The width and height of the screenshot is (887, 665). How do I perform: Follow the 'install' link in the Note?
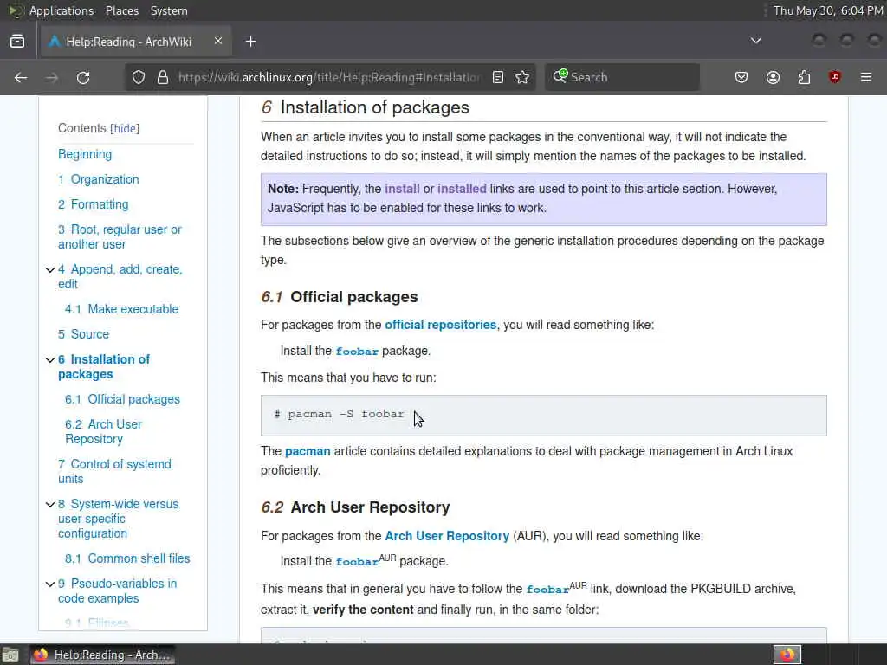pos(402,189)
